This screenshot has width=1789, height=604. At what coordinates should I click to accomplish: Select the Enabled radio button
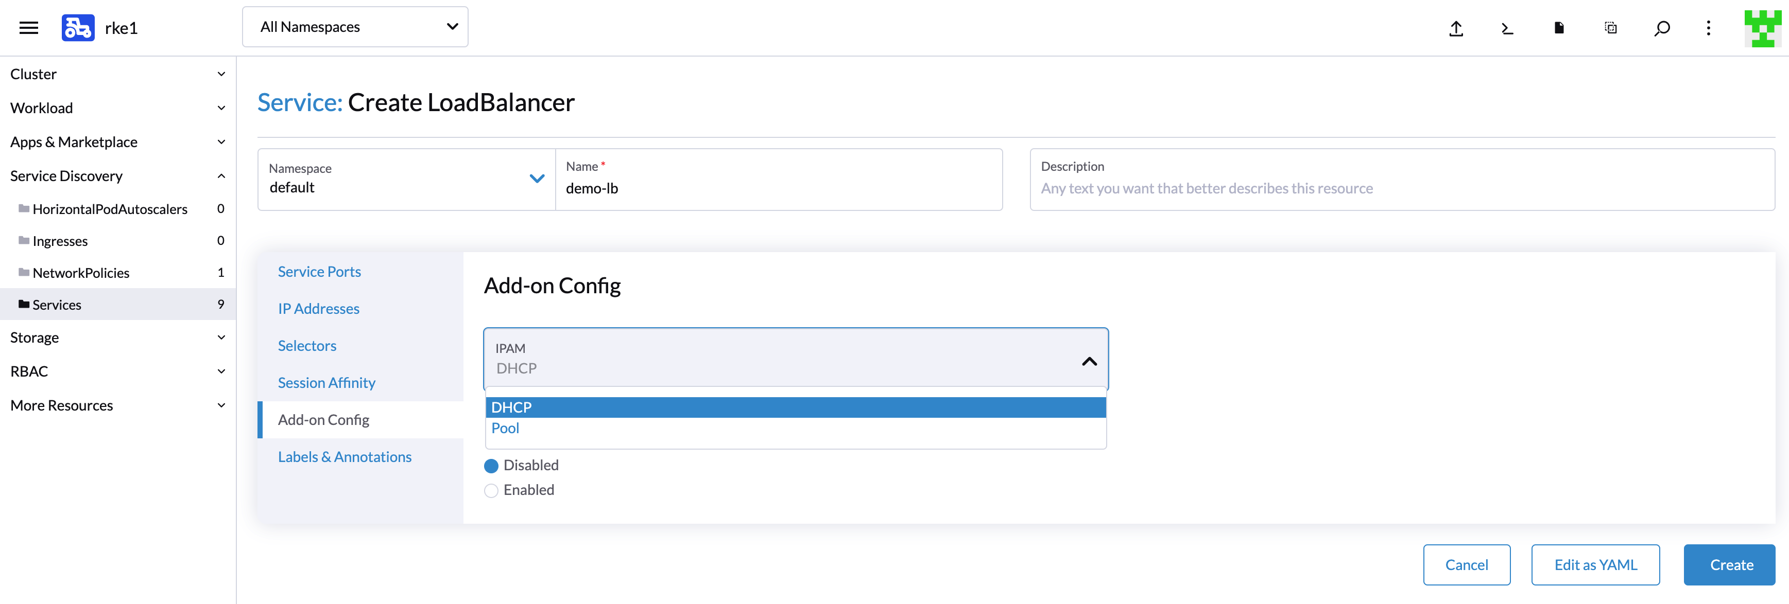[491, 490]
